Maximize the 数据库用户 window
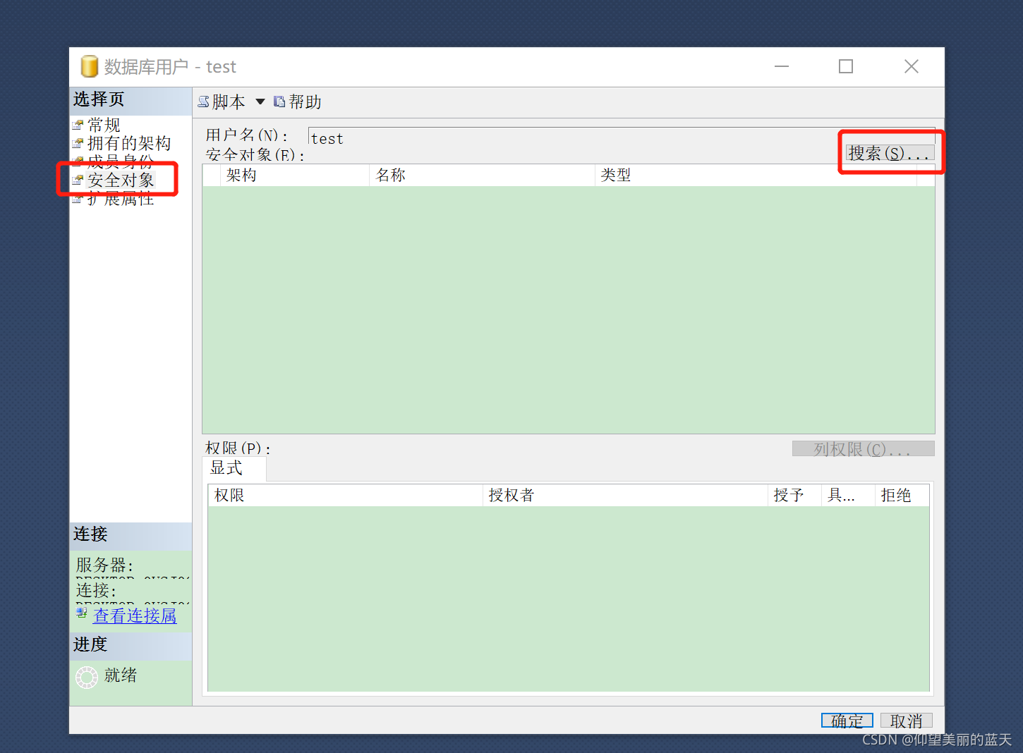Viewport: 1023px width, 753px height. [846, 66]
